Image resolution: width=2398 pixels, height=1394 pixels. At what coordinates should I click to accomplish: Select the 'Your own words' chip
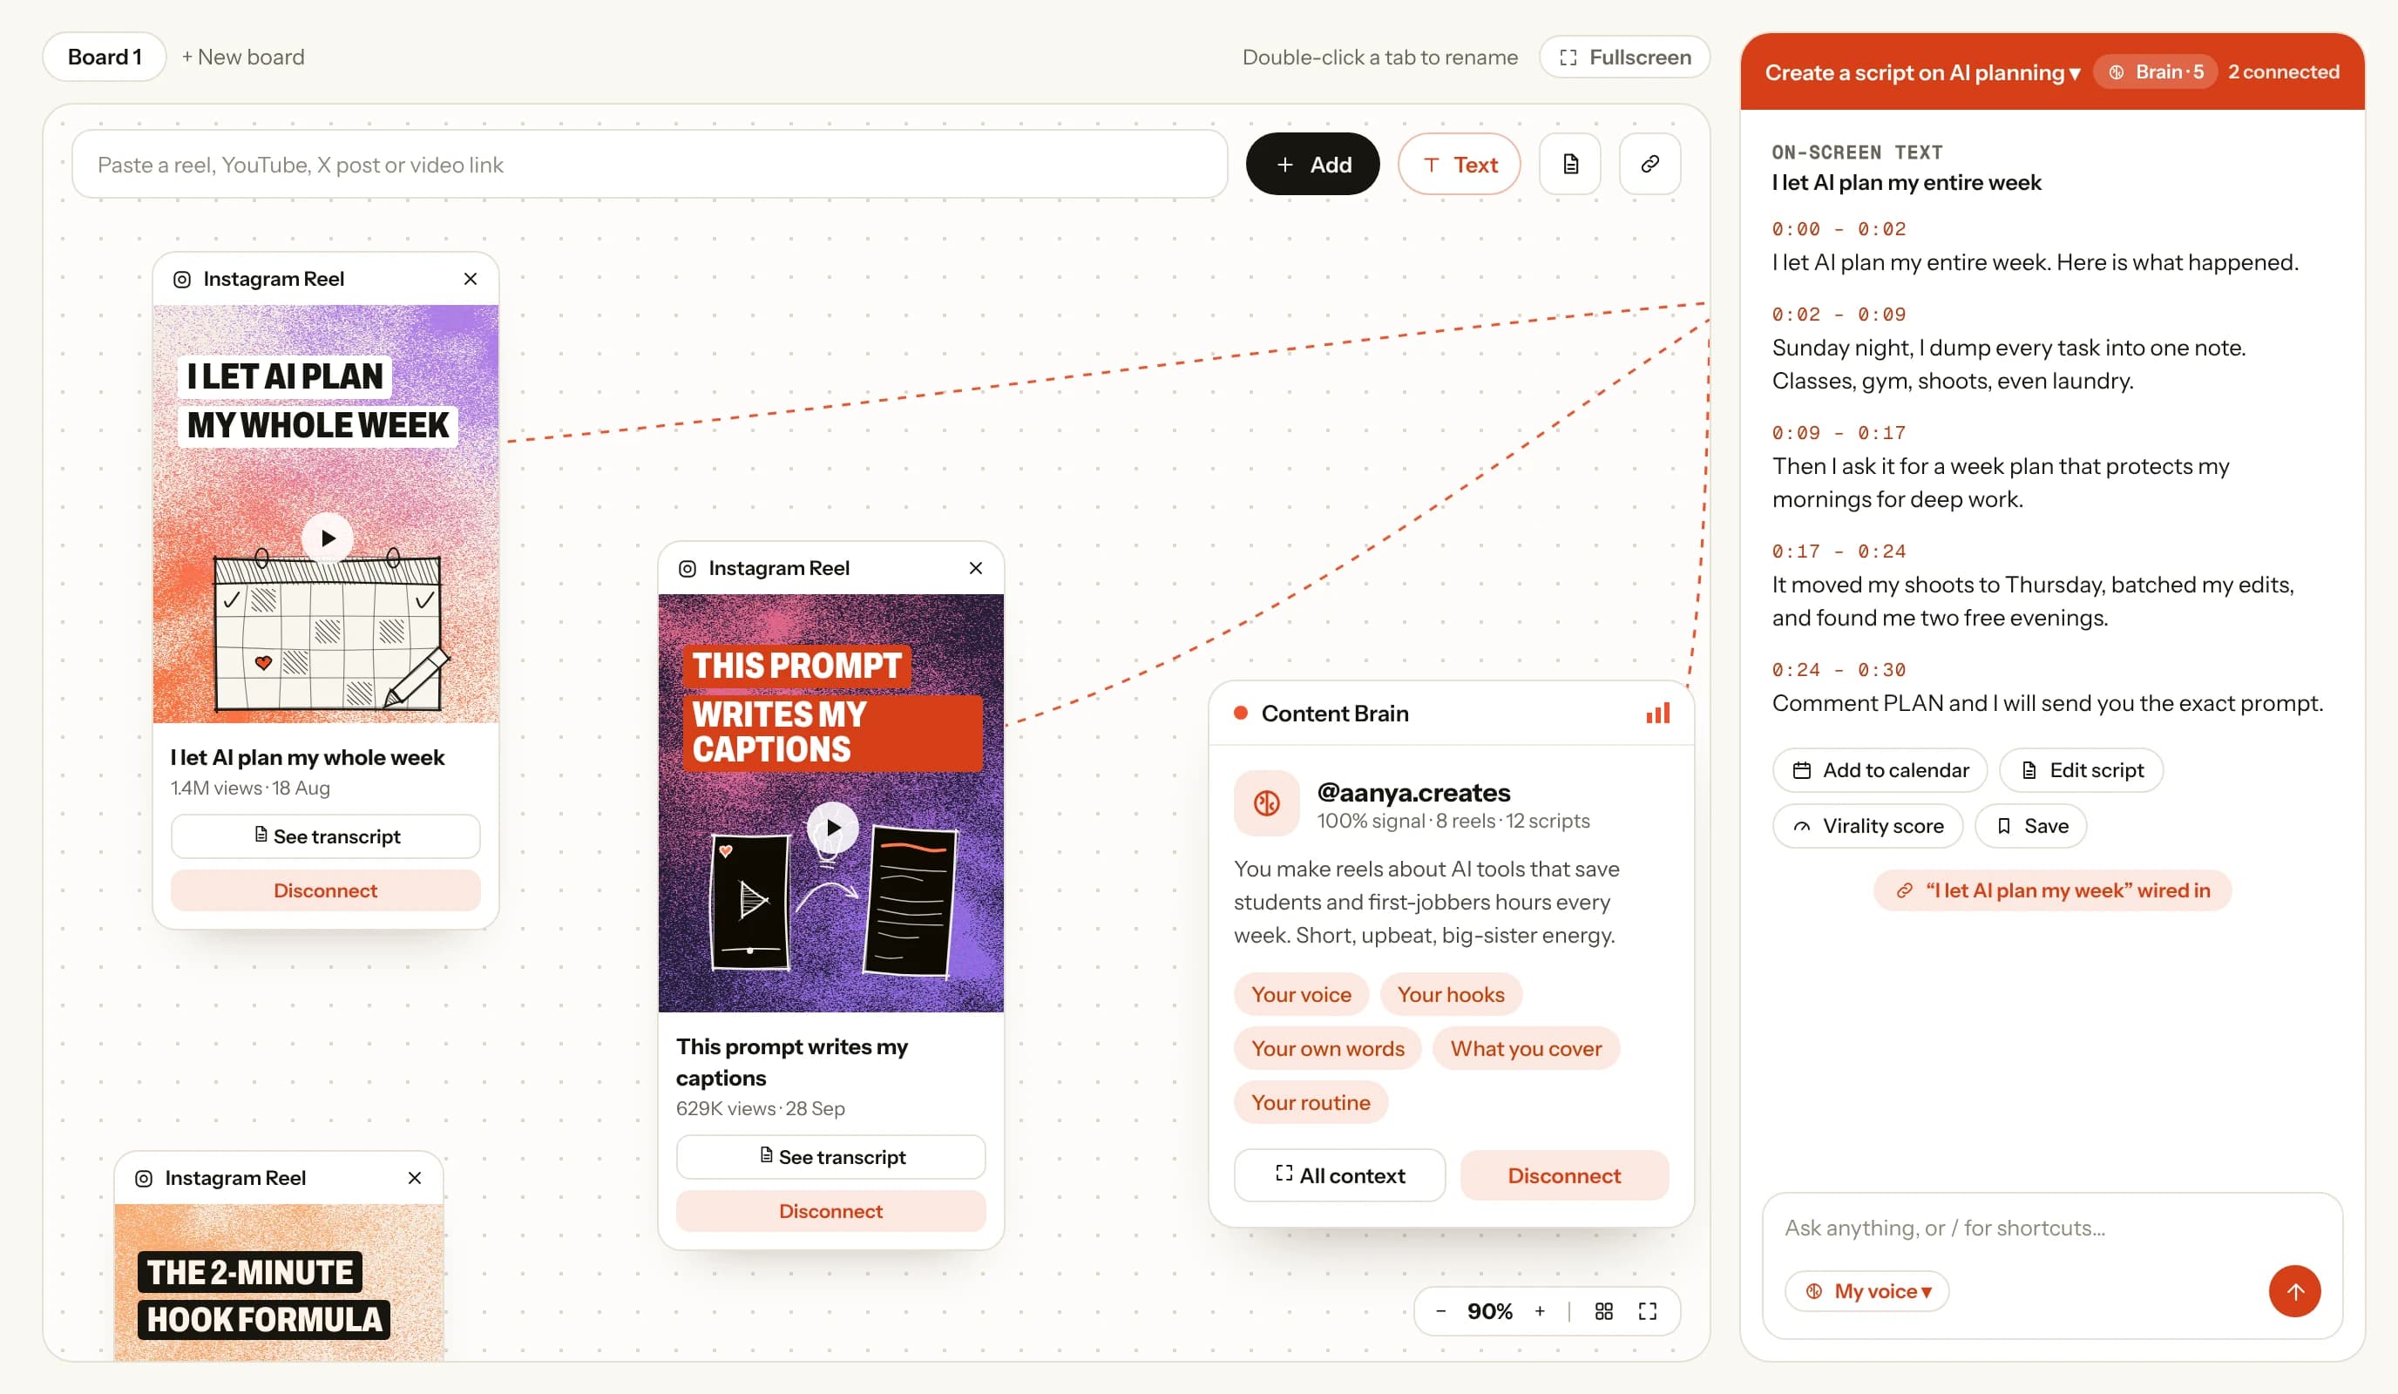tap(1327, 1049)
